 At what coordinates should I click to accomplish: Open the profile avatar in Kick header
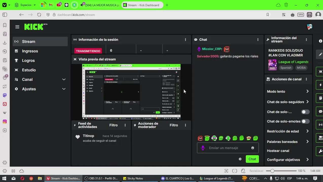pyautogui.click(x=309, y=27)
